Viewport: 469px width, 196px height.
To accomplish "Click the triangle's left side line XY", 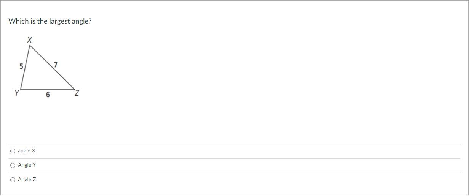I will pyautogui.click(x=25, y=68).
